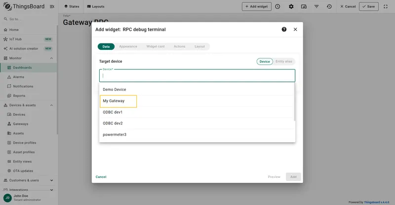Switch to the Appearance tab

128,46
